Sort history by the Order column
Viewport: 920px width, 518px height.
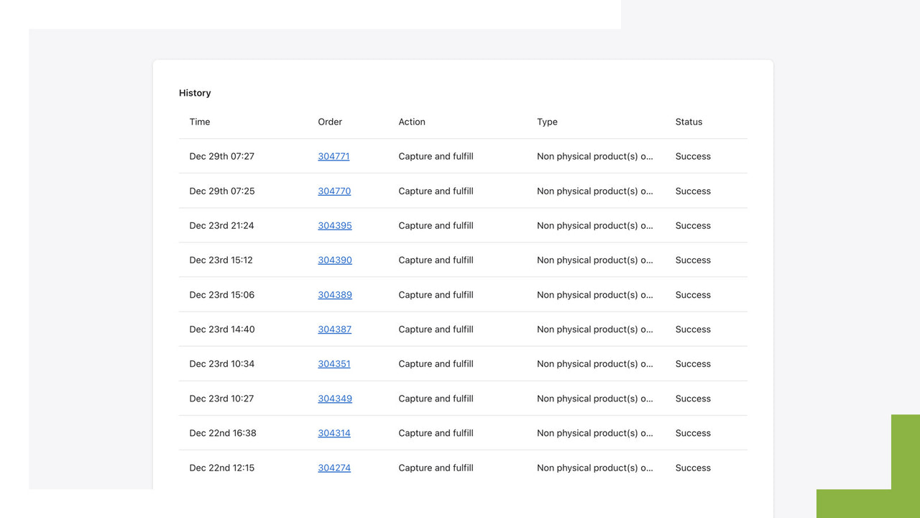329,122
